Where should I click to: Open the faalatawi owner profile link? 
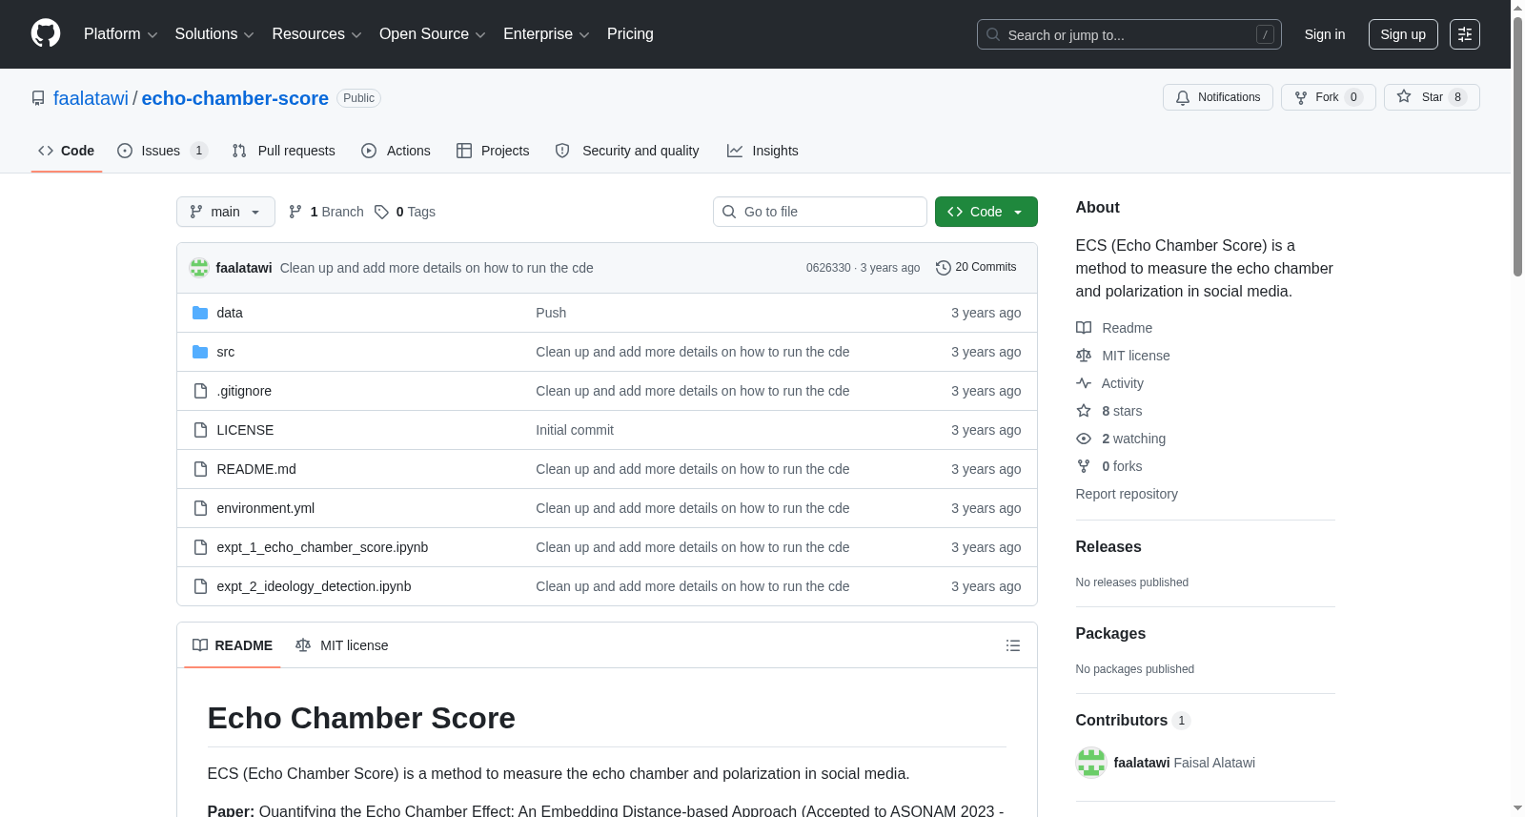[x=91, y=98]
